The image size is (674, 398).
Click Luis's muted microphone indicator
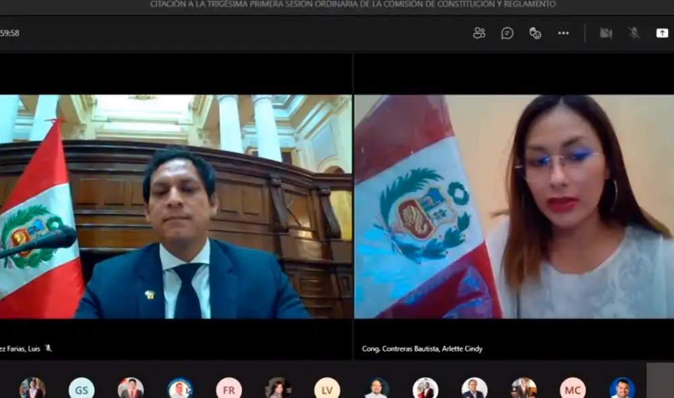(x=49, y=349)
